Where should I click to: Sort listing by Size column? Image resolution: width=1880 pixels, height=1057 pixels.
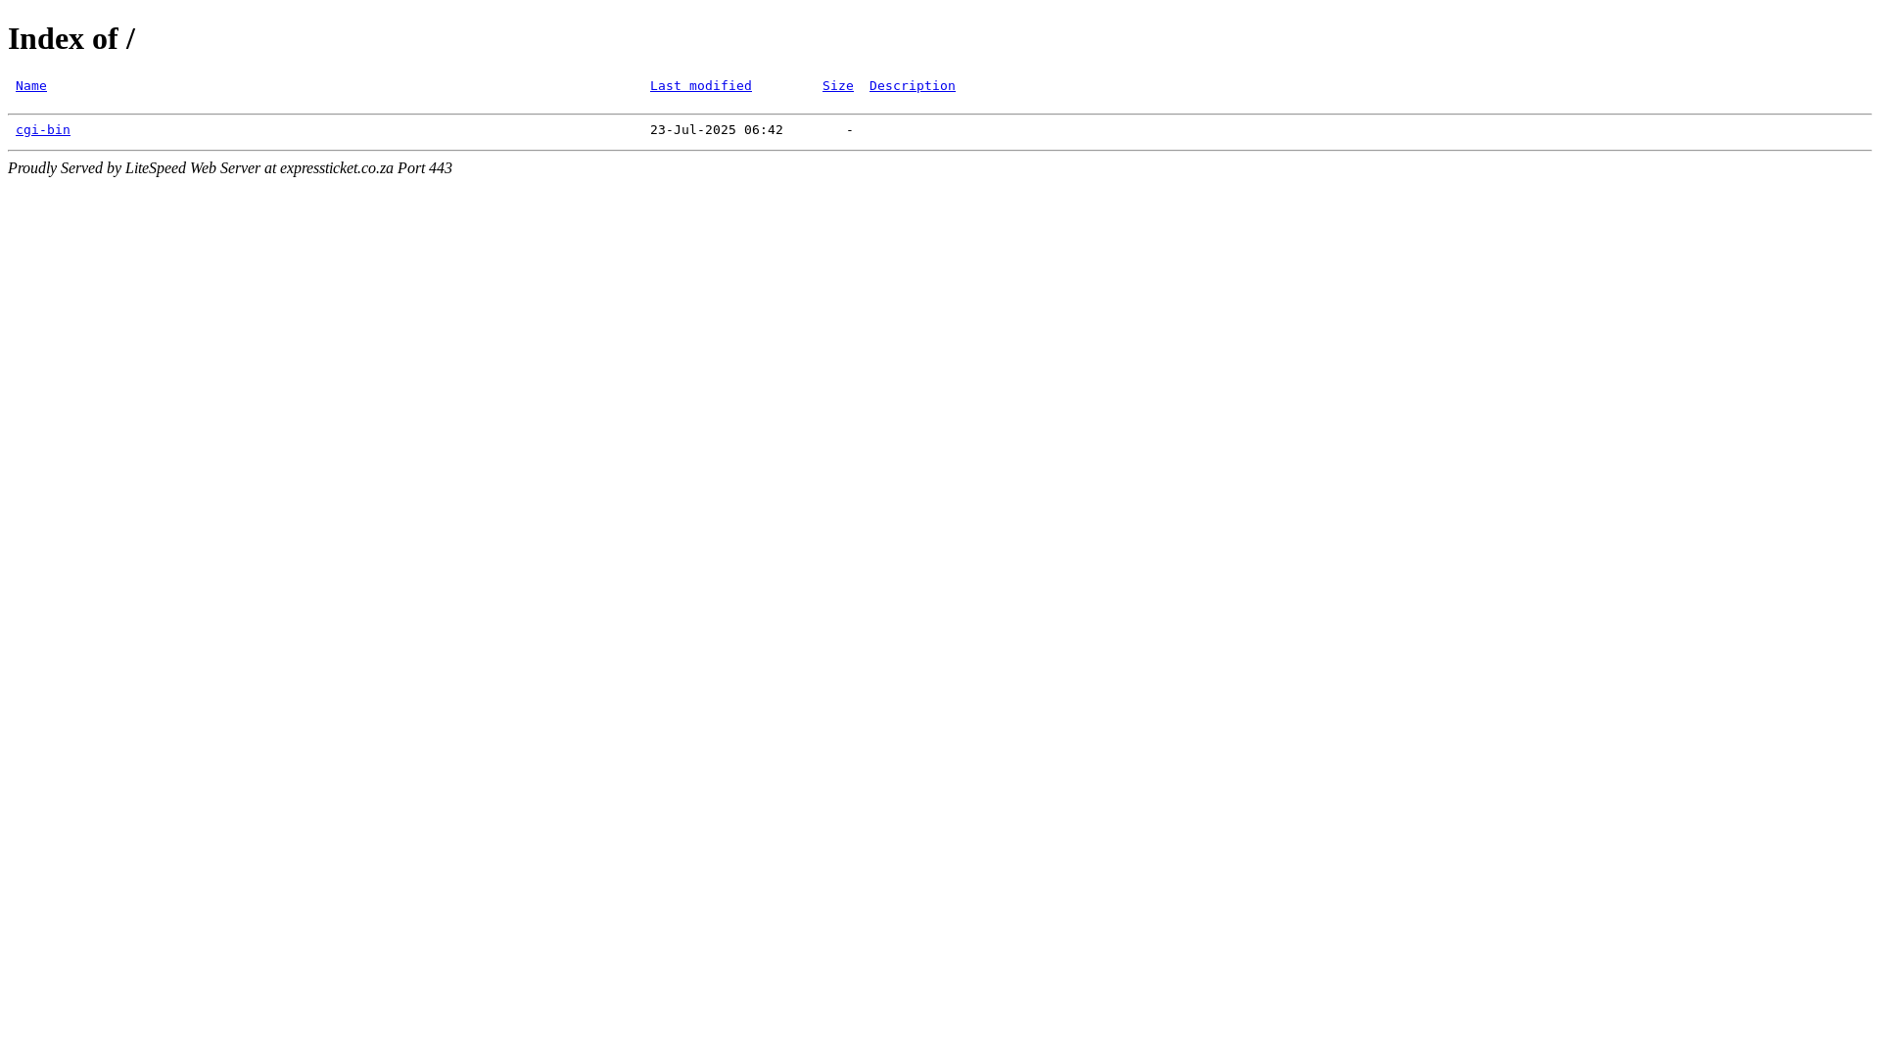click(x=838, y=86)
